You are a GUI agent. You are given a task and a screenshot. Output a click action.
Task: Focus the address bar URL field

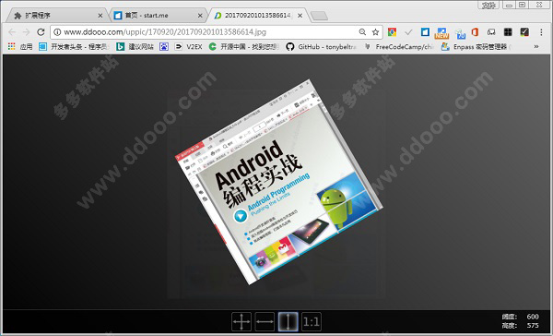(x=205, y=32)
